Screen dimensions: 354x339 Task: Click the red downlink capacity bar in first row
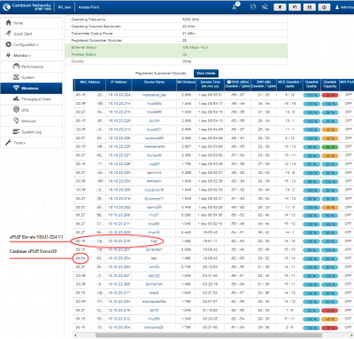coord(330,95)
